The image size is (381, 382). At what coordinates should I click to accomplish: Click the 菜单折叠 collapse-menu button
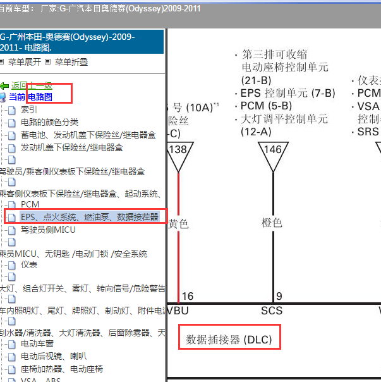click(x=71, y=62)
